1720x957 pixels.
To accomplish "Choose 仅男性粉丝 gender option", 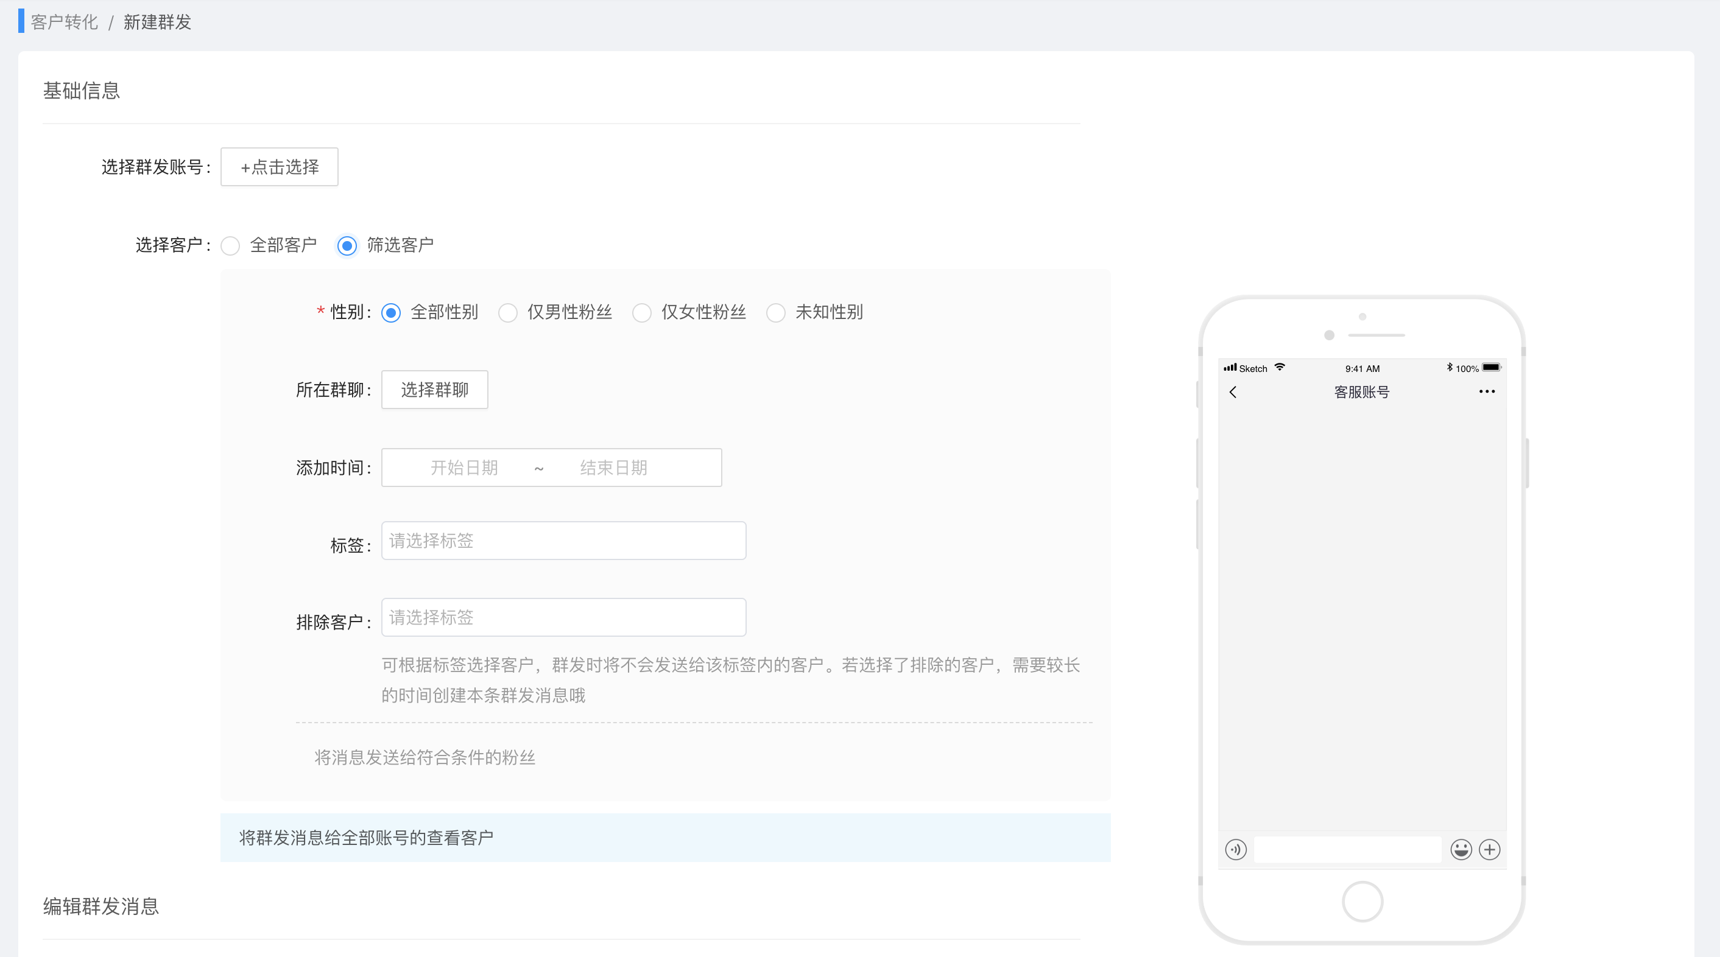I will point(507,312).
